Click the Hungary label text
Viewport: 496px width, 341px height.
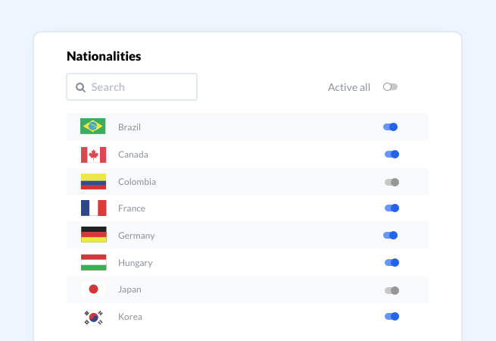136,263
